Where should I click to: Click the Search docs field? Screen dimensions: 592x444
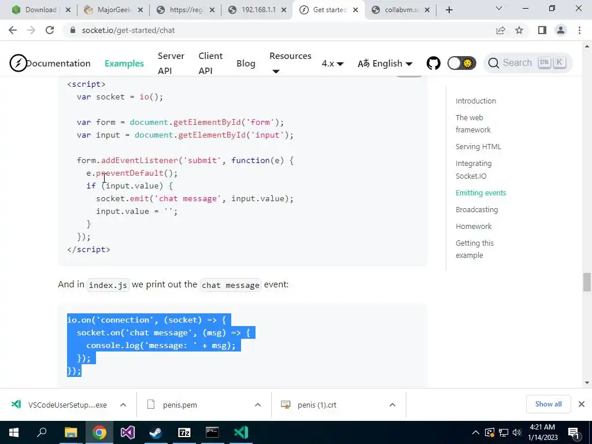click(527, 63)
